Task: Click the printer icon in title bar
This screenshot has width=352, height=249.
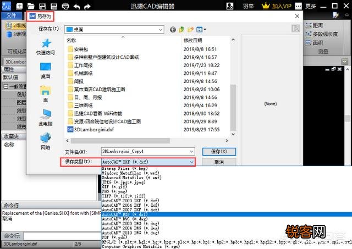Action: [x=65, y=6]
